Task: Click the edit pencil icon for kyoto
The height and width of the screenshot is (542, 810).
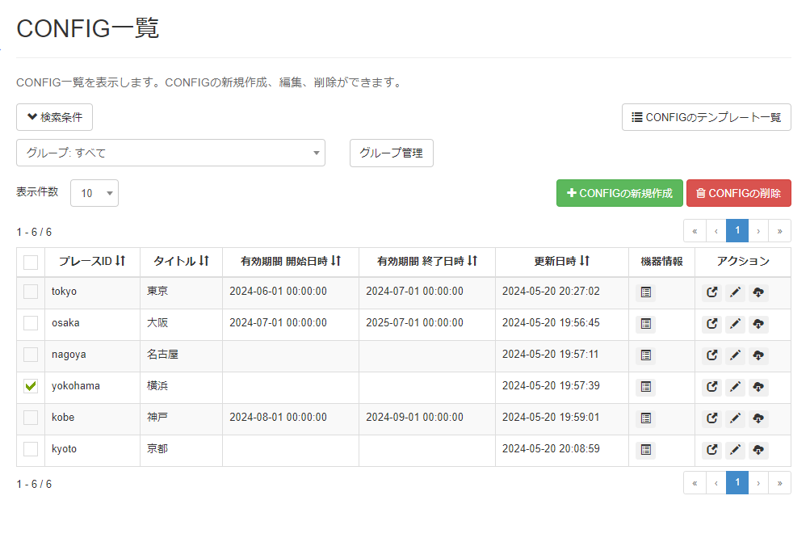Action: click(x=735, y=450)
